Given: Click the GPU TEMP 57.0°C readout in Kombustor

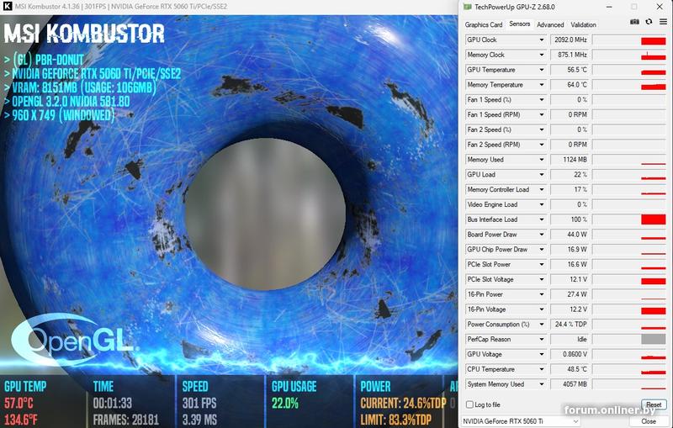Looking at the screenshot, I should click(x=19, y=403).
